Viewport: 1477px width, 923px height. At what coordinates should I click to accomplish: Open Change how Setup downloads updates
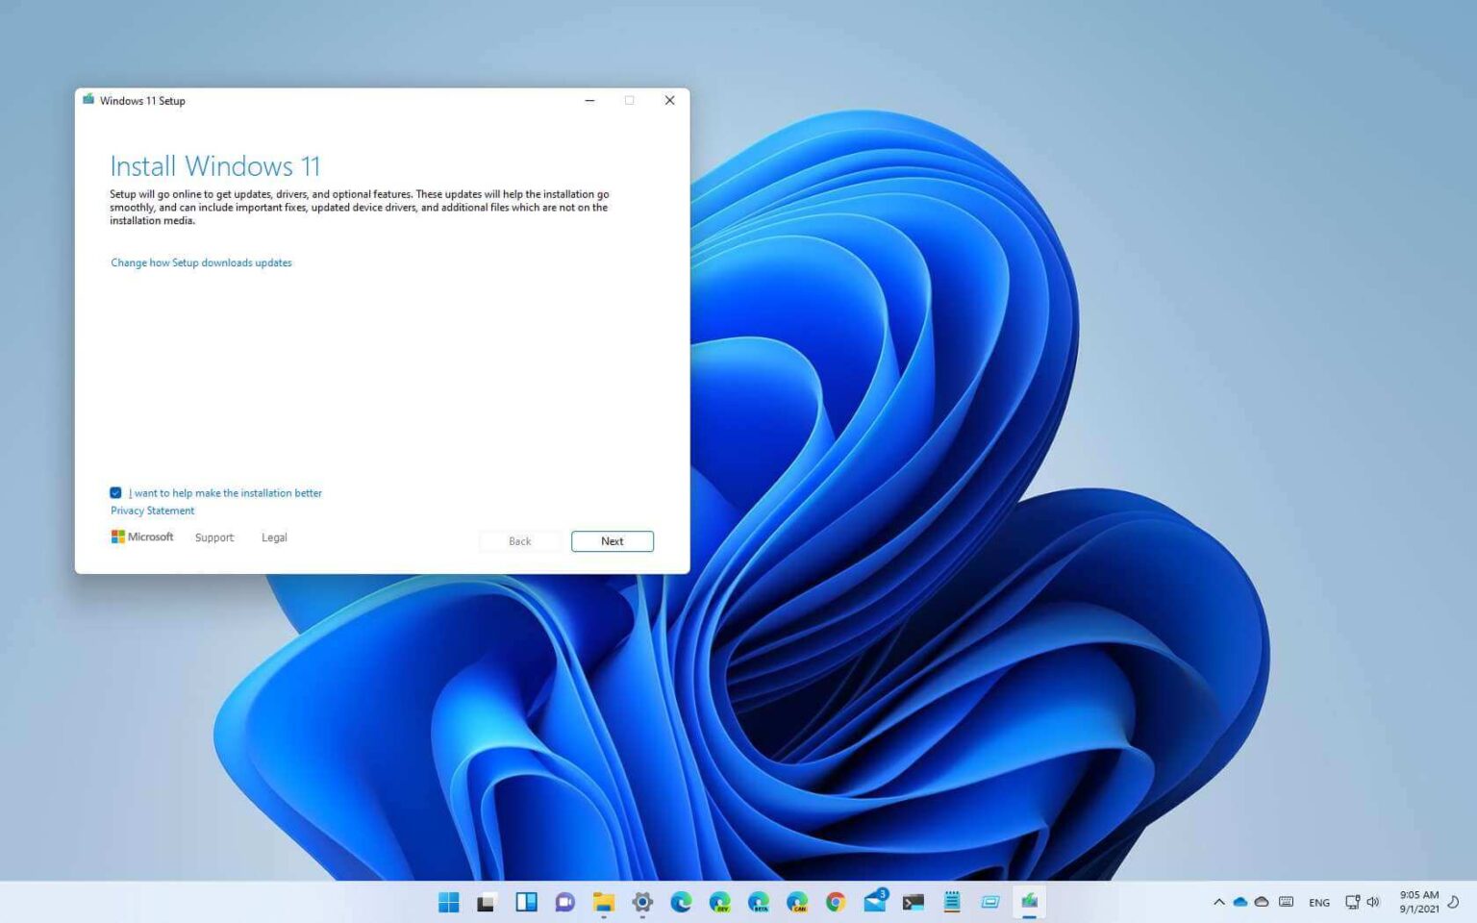[x=201, y=262]
